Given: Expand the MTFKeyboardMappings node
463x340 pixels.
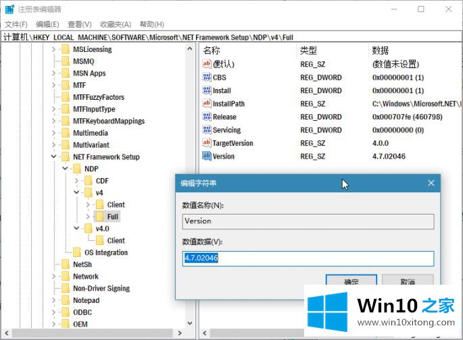Looking at the screenshot, I should 53,121.
